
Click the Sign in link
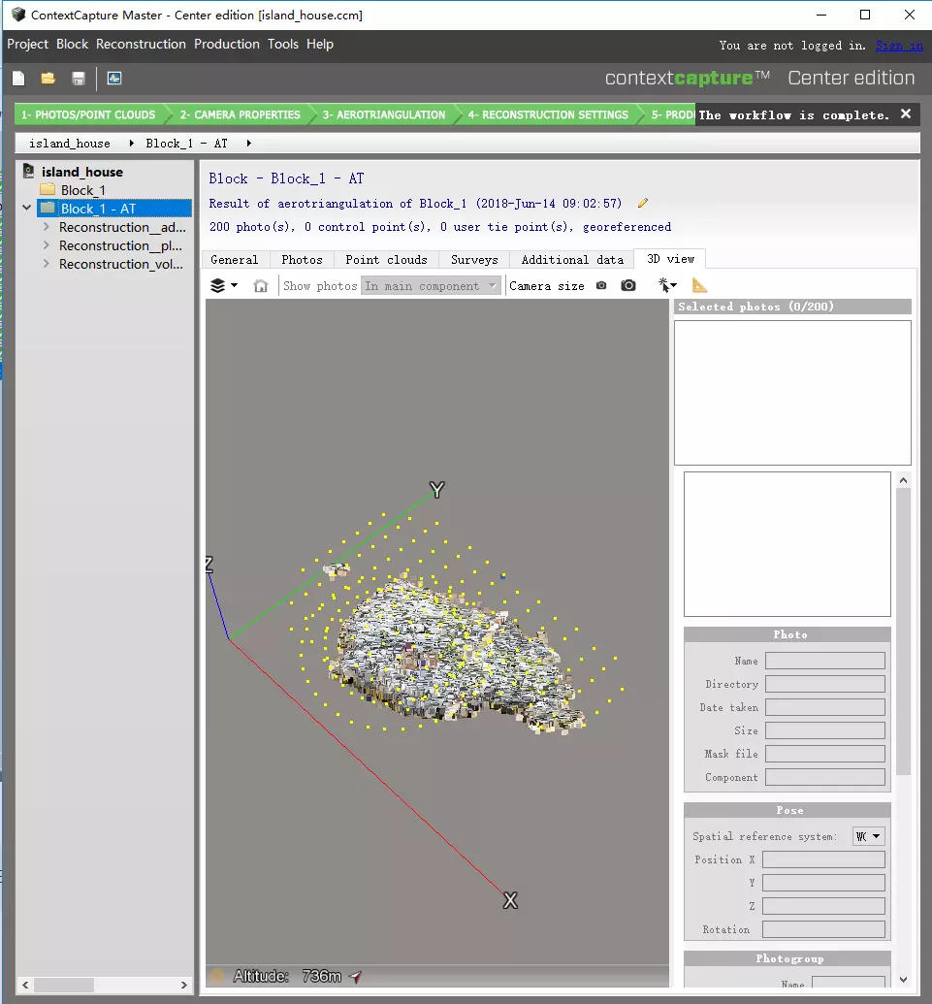point(899,46)
